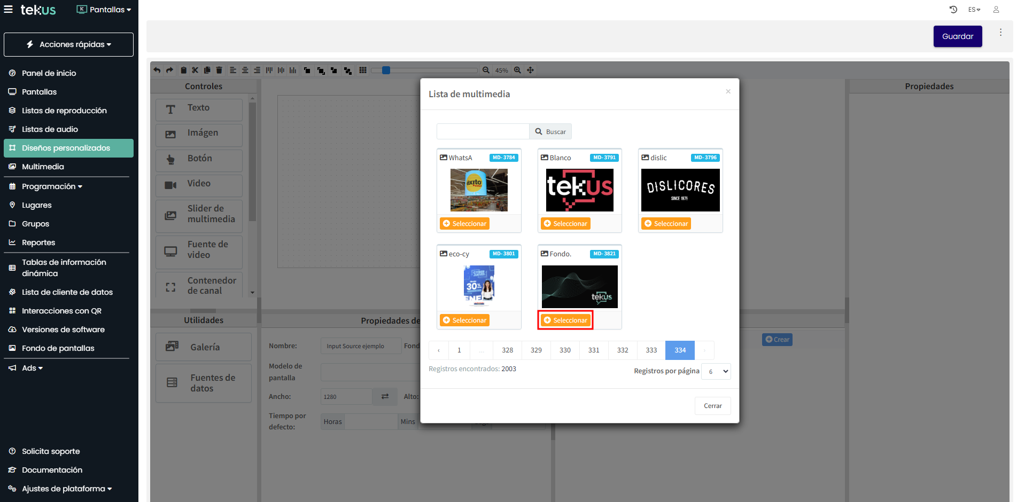Click the swap width and height button
The image size is (1017, 502).
385,396
